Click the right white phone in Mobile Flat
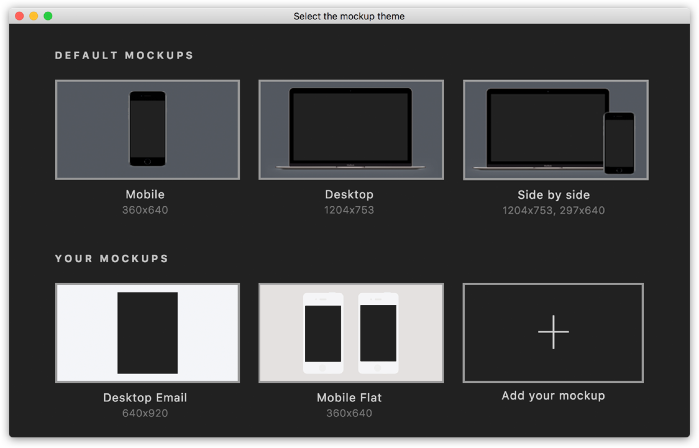The height and width of the screenshot is (448, 699). [378, 333]
